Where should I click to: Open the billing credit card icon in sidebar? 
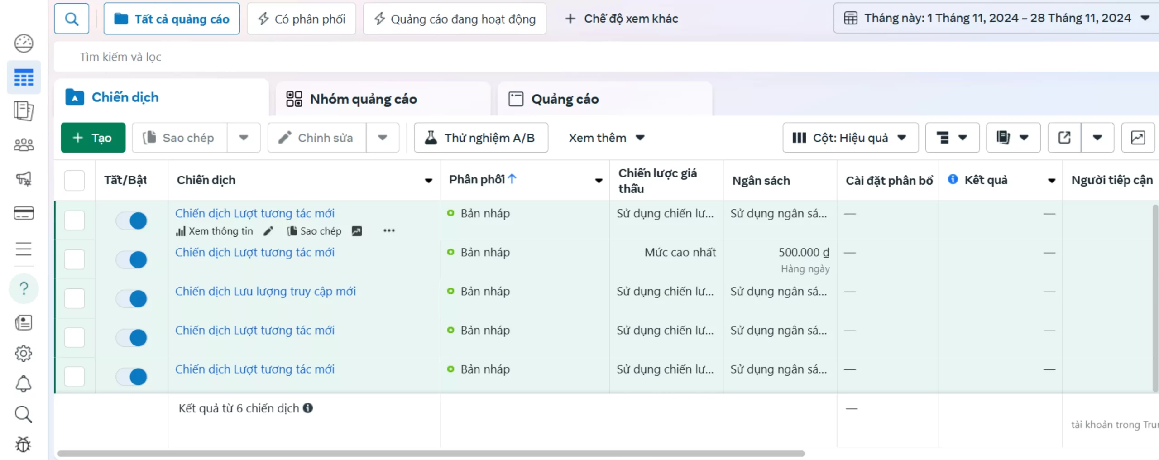24,213
